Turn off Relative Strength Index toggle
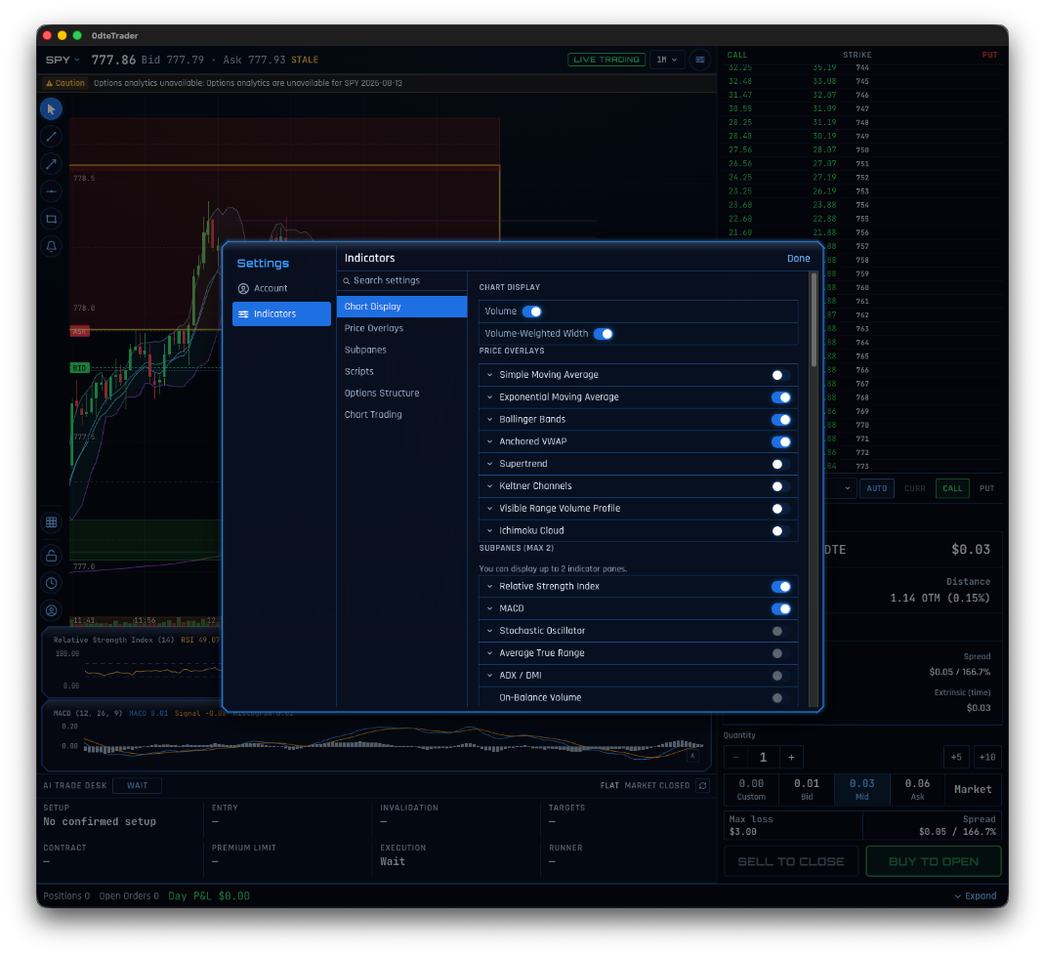This screenshot has width=1045, height=956. tap(781, 587)
